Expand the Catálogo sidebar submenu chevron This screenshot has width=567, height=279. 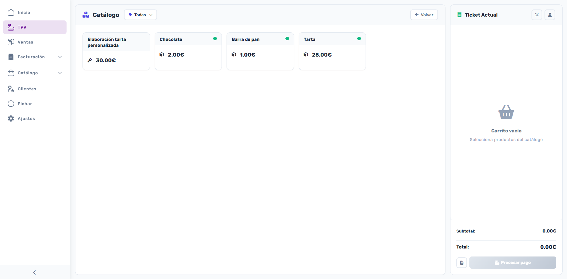coord(60,73)
